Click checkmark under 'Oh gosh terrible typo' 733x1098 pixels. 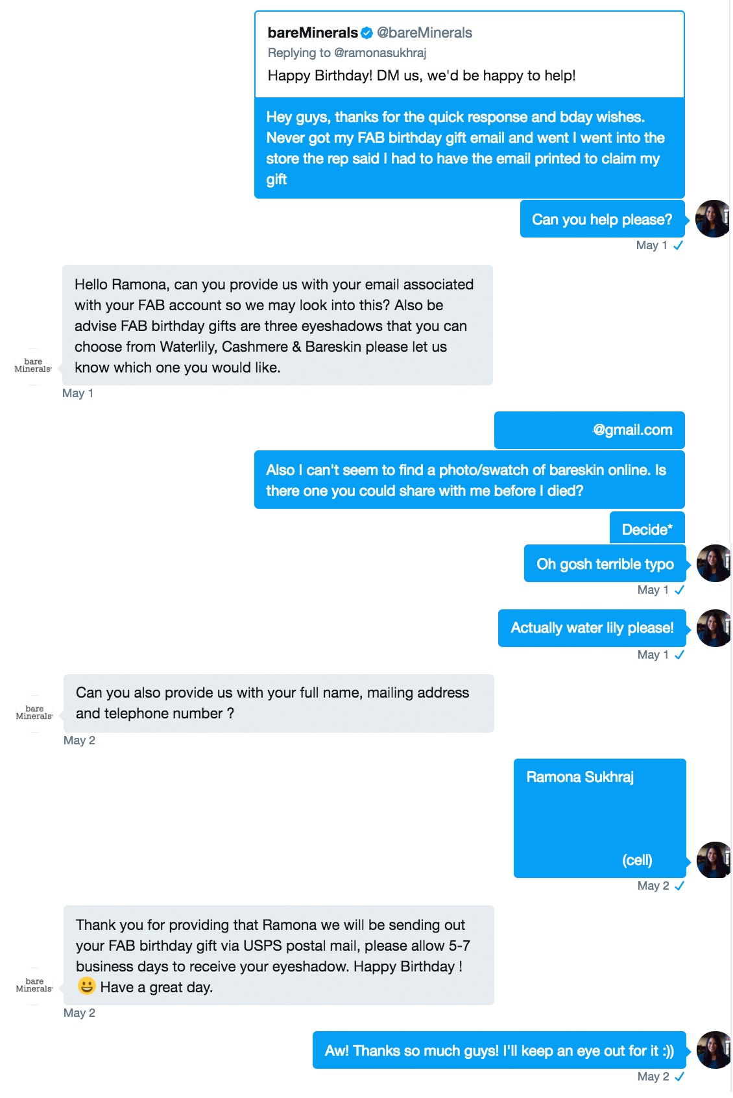tap(679, 590)
